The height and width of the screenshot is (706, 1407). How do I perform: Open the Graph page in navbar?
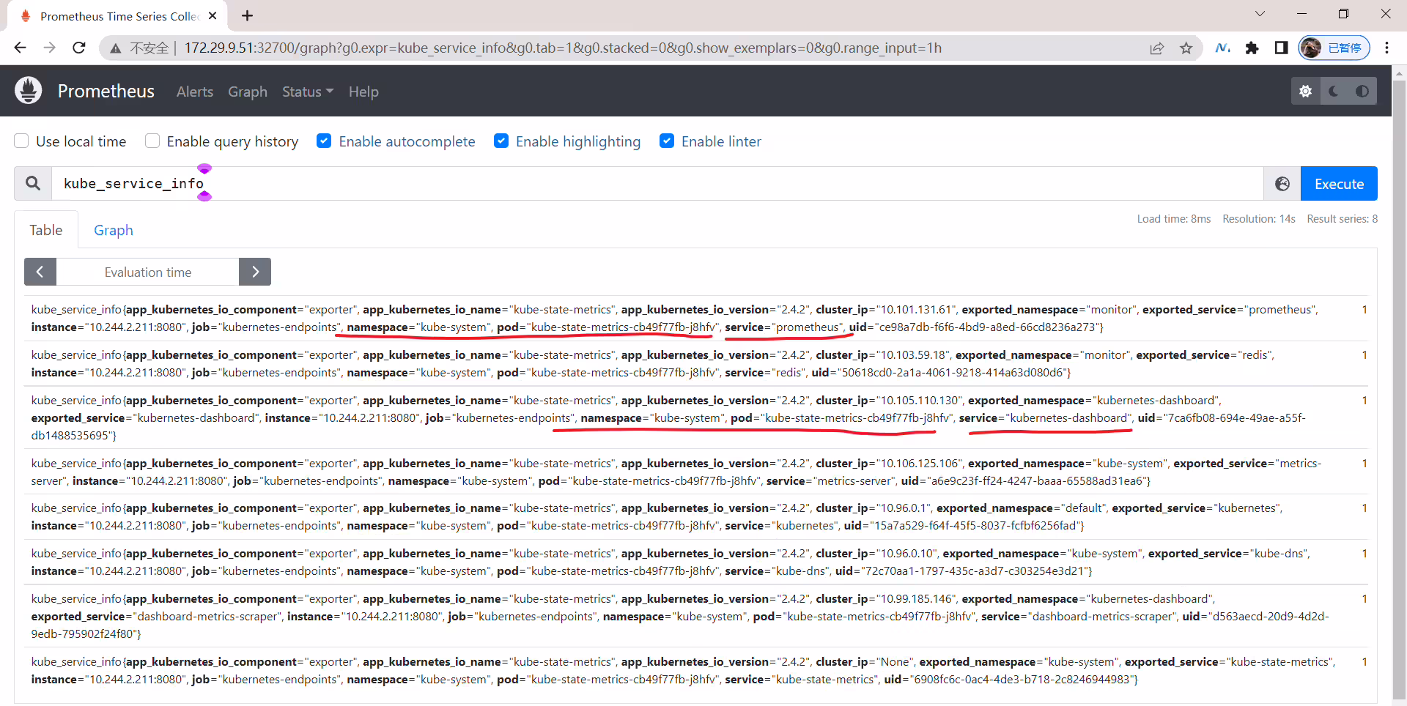[248, 92]
